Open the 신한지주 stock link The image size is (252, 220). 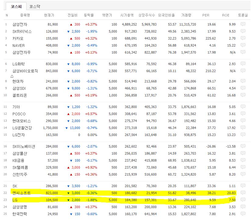click(x=20, y=174)
